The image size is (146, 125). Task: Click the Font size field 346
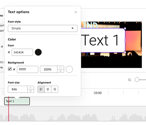[x=18, y=89]
